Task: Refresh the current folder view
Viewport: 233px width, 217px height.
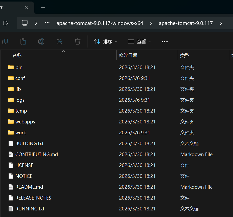Action: [5, 23]
